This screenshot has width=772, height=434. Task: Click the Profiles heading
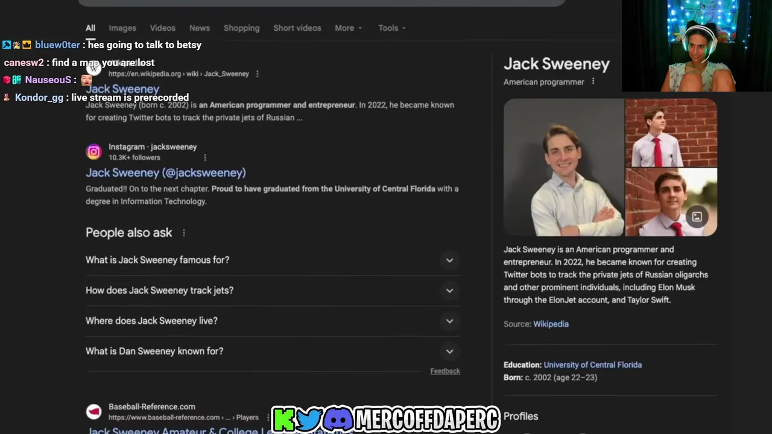coord(520,416)
